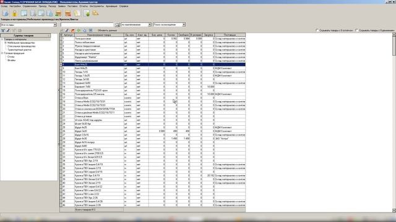Expand the 'Мебельное производство' tree node

click(x=6, y=43)
